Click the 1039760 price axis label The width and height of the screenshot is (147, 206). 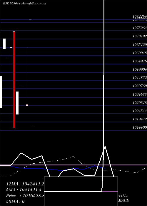tap(140, 86)
